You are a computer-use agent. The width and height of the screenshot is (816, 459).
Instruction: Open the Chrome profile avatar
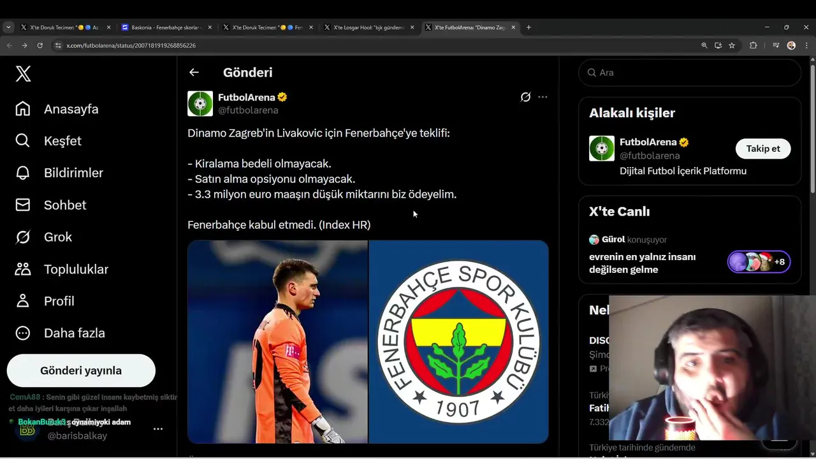coord(791,45)
